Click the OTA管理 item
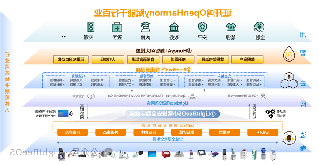The height and width of the screenshot is (165, 319). (x=125, y=85)
